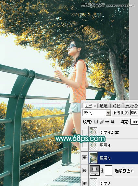This screenshot has height=186, width=138.
Task: Select the 图层 4 layer thumbnail
Action: click(93, 145)
